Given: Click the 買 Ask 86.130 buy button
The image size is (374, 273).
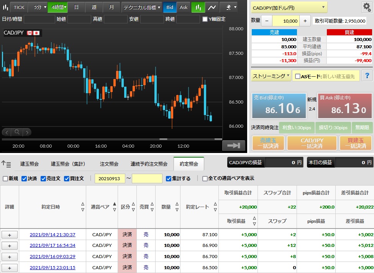Looking at the screenshot, I should pyautogui.click(x=344, y=106).
